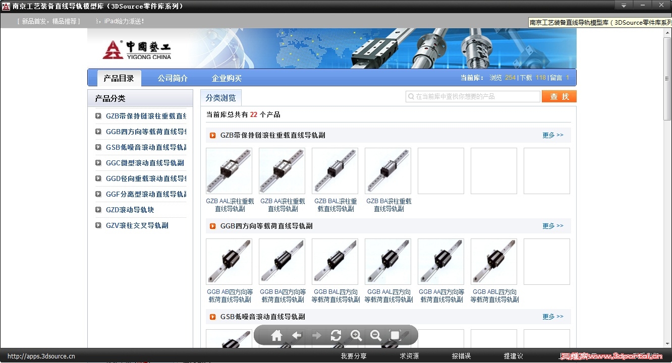Click the scrollbar up arrow
This screenshot has width=672, height=363.
coord(667,32)
